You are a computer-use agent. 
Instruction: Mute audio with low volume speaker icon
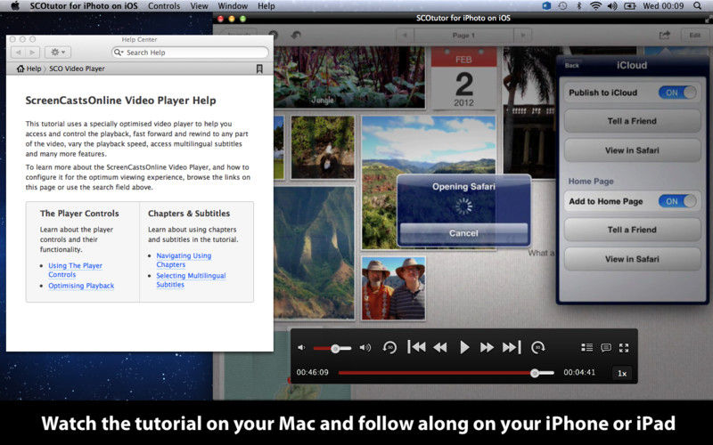[x=301, y=348]
